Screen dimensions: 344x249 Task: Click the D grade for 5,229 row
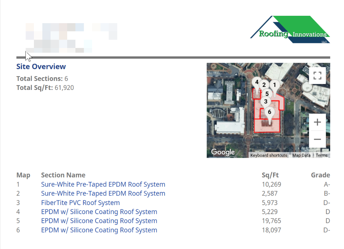pyautogui.click(x=328, y=212)
